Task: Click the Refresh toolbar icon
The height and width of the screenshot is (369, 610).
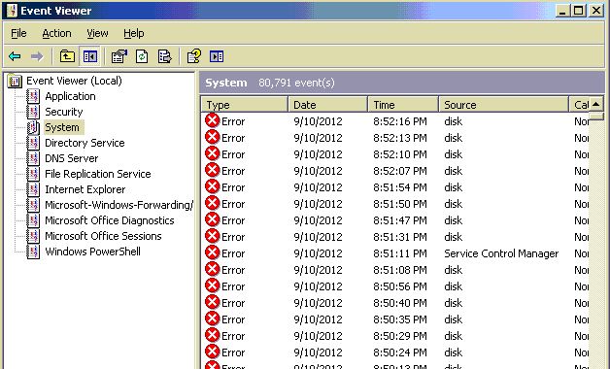Action: 142,56
